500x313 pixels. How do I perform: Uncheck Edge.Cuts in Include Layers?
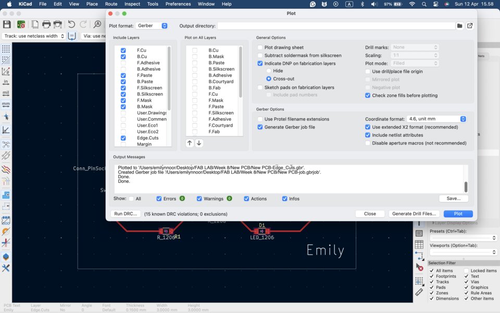pos(123,138)
